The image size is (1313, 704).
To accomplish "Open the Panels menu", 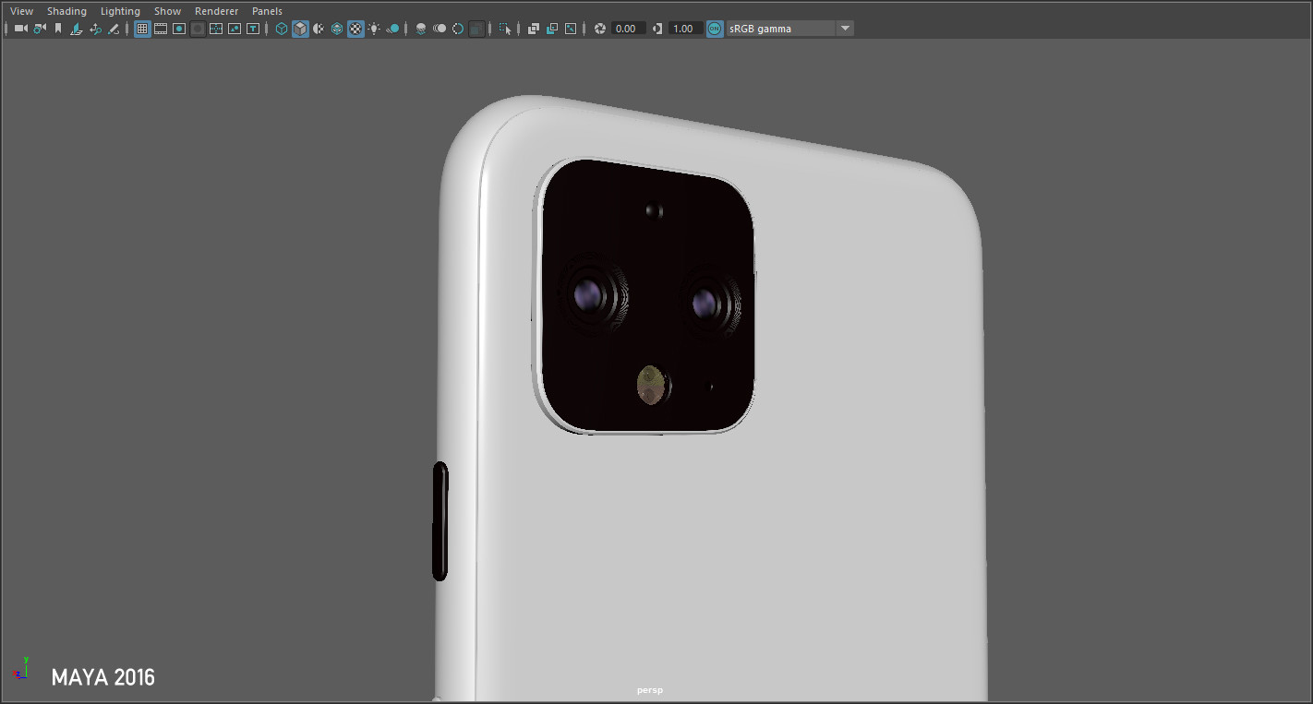I will click(x=267, y=10).
